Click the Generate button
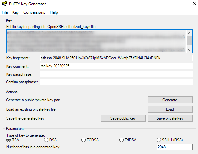 (x=170, y=100)
